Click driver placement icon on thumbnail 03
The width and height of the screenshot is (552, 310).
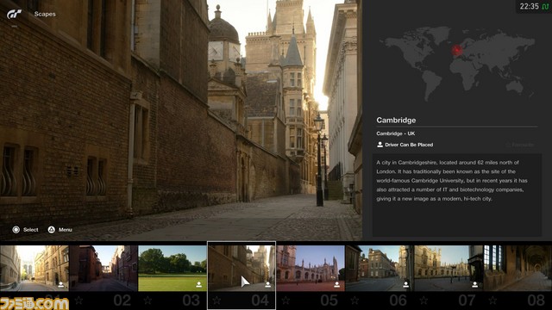coord(199,284)
